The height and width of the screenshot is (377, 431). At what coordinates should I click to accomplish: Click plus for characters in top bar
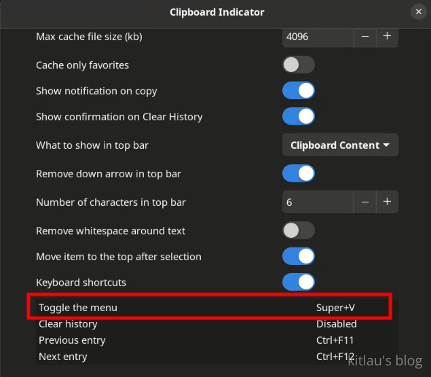click(387, 202)
